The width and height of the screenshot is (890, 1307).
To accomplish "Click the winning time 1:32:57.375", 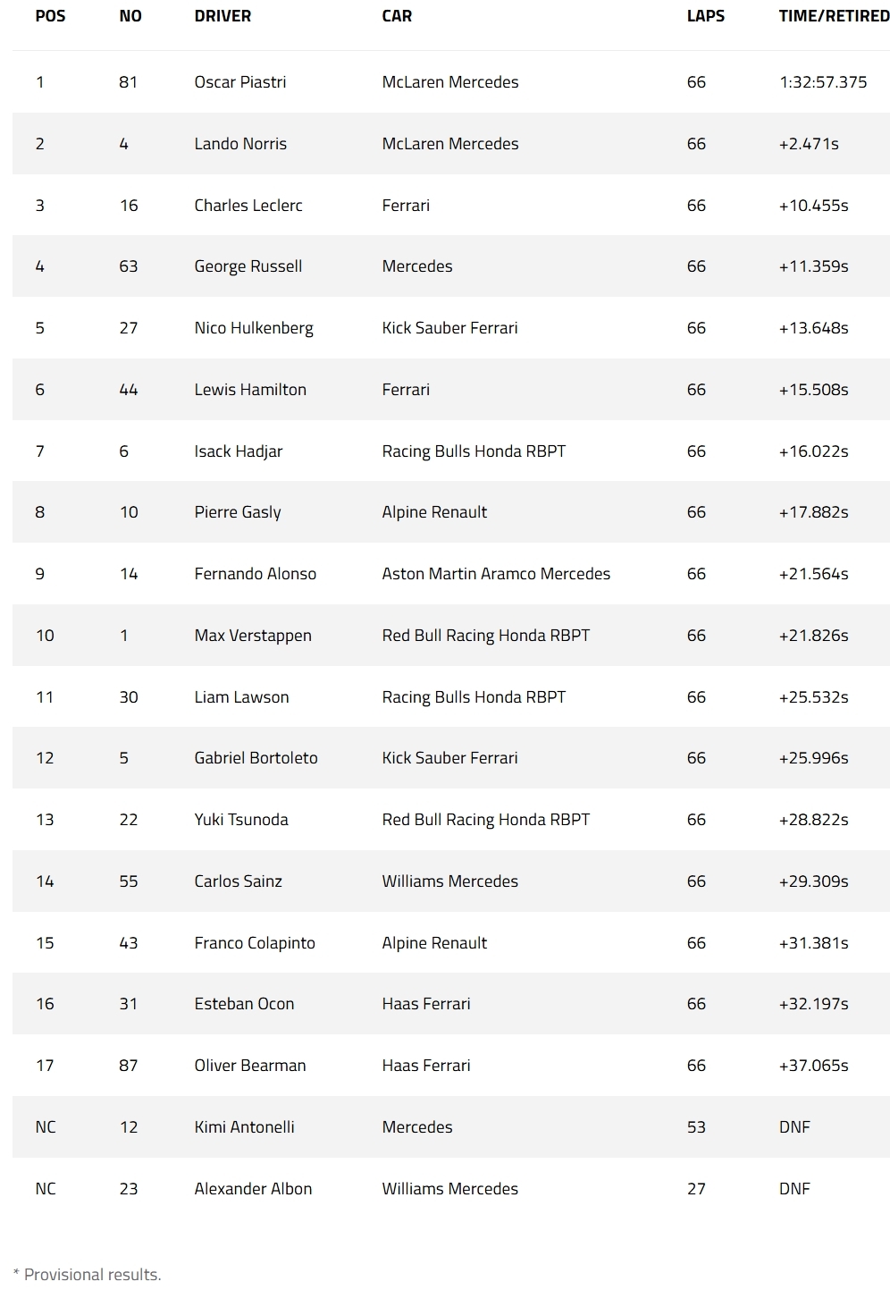I will click(x=823, y=82).
